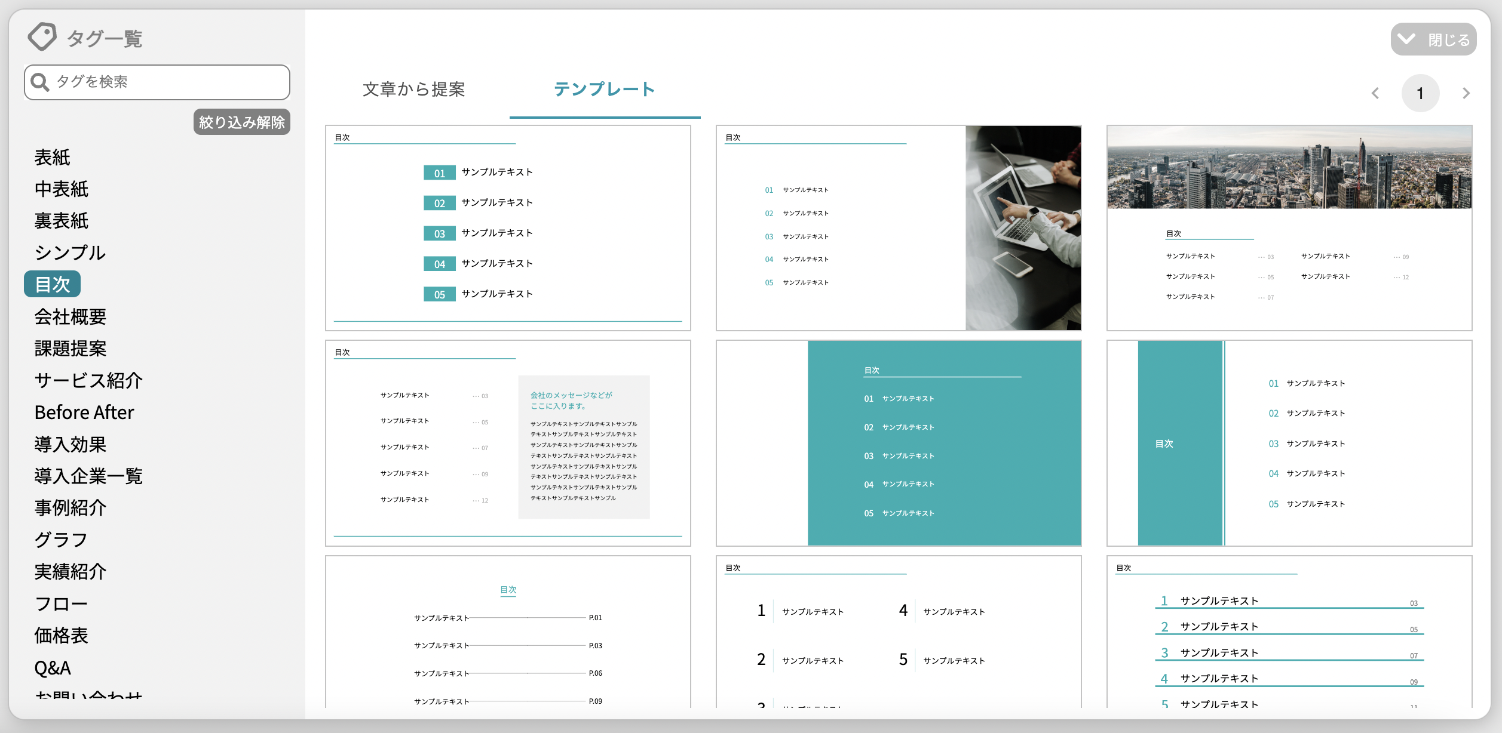The image size is (1502, 733).
Task: Select the laptop photo table of contents template
Action: click(x=899, y=228)
